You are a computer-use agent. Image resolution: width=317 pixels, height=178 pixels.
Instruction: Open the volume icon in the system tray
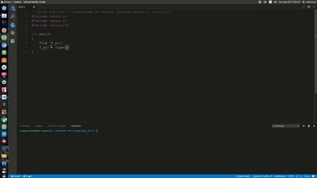(x=275, y=2)
